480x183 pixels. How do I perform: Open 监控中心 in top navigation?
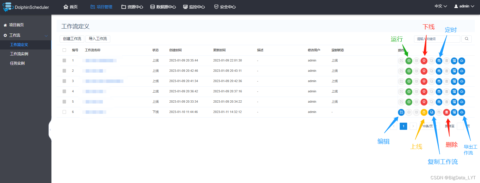194,7
